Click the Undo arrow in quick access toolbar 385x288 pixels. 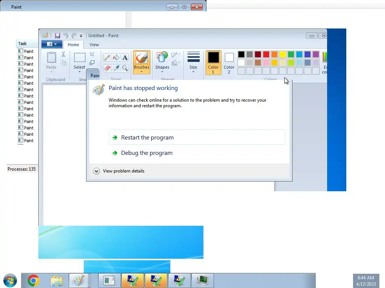pyautogui.click(x=66, y=36)
